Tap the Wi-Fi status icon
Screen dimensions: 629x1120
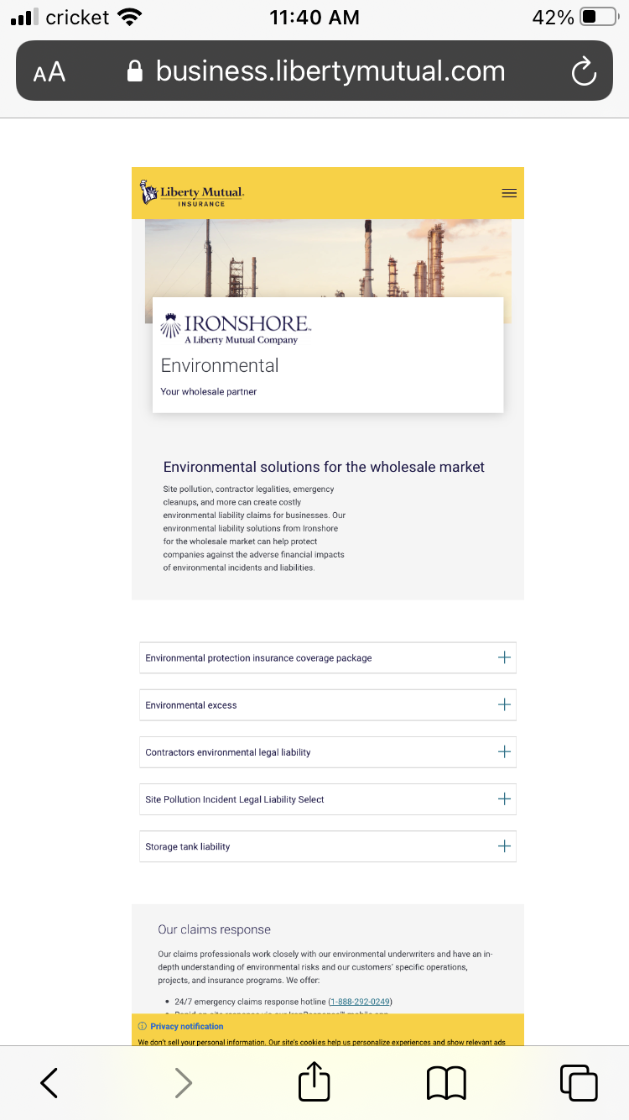pos(129,17)
